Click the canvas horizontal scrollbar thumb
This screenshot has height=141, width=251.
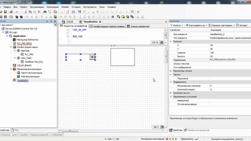(x=70, y=130)
